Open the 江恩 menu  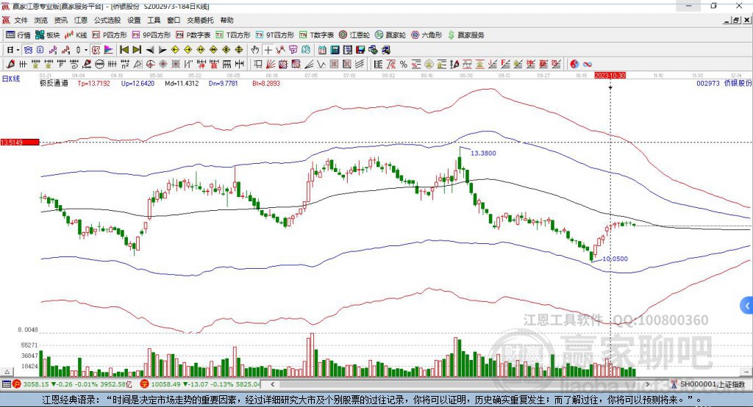coord(81,20)
